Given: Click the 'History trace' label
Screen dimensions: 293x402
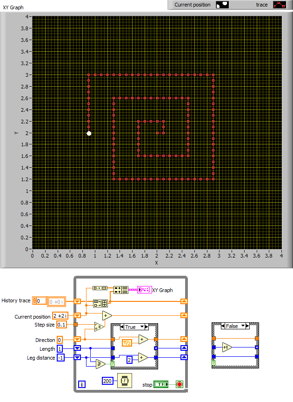Looking at the screenshot, I should pos(16,300).
